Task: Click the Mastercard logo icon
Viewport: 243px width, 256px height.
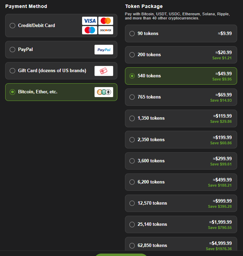Action: pos(106,21)
